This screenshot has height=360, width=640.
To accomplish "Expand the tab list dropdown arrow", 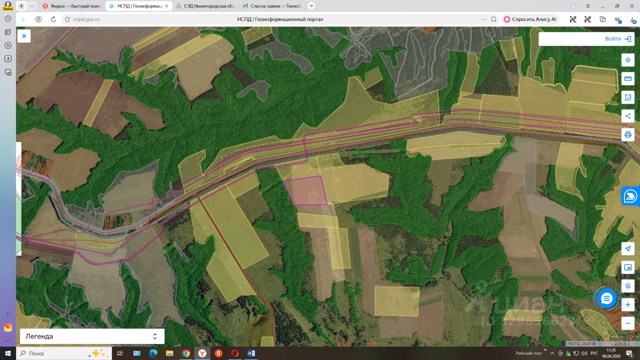I will coord(32,6).
